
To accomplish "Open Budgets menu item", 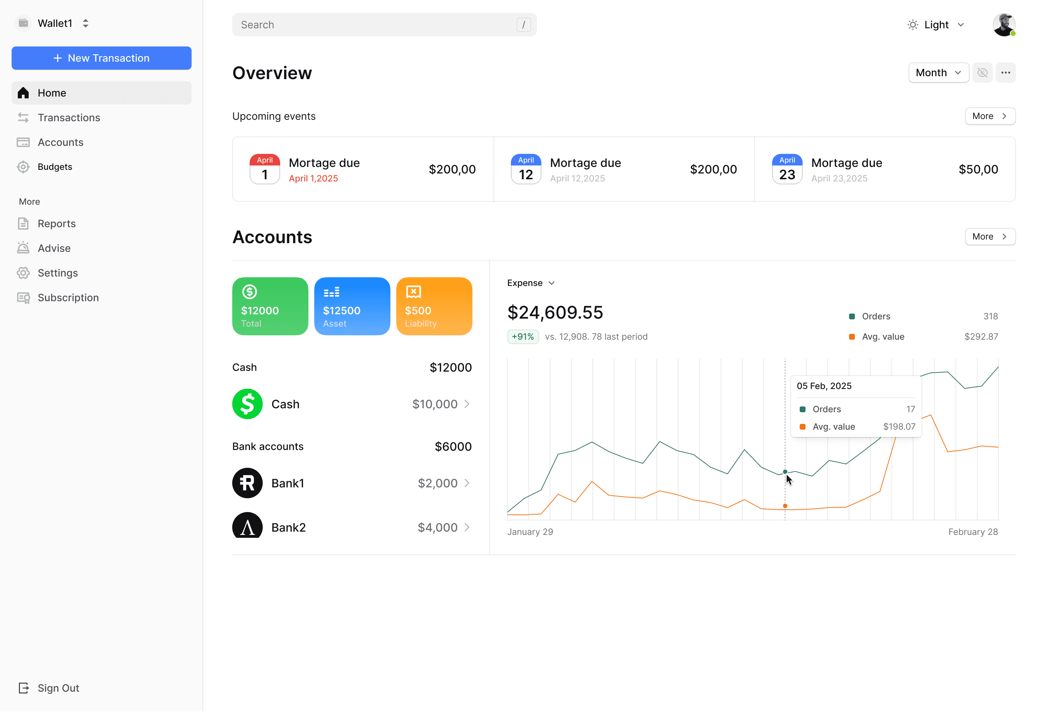I will pyautogui.click(x=55, y=167).
